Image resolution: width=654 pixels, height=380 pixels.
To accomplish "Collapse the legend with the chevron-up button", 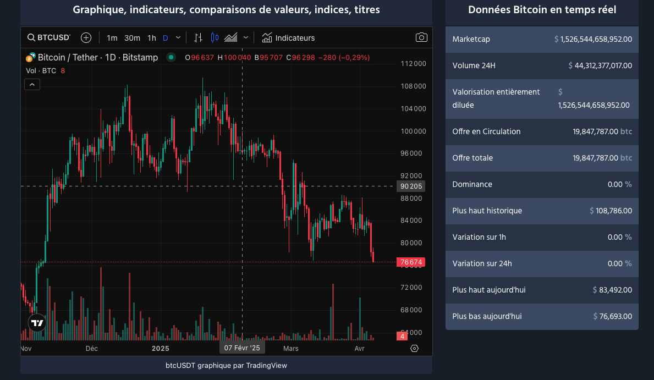I will tap(32, 85).
